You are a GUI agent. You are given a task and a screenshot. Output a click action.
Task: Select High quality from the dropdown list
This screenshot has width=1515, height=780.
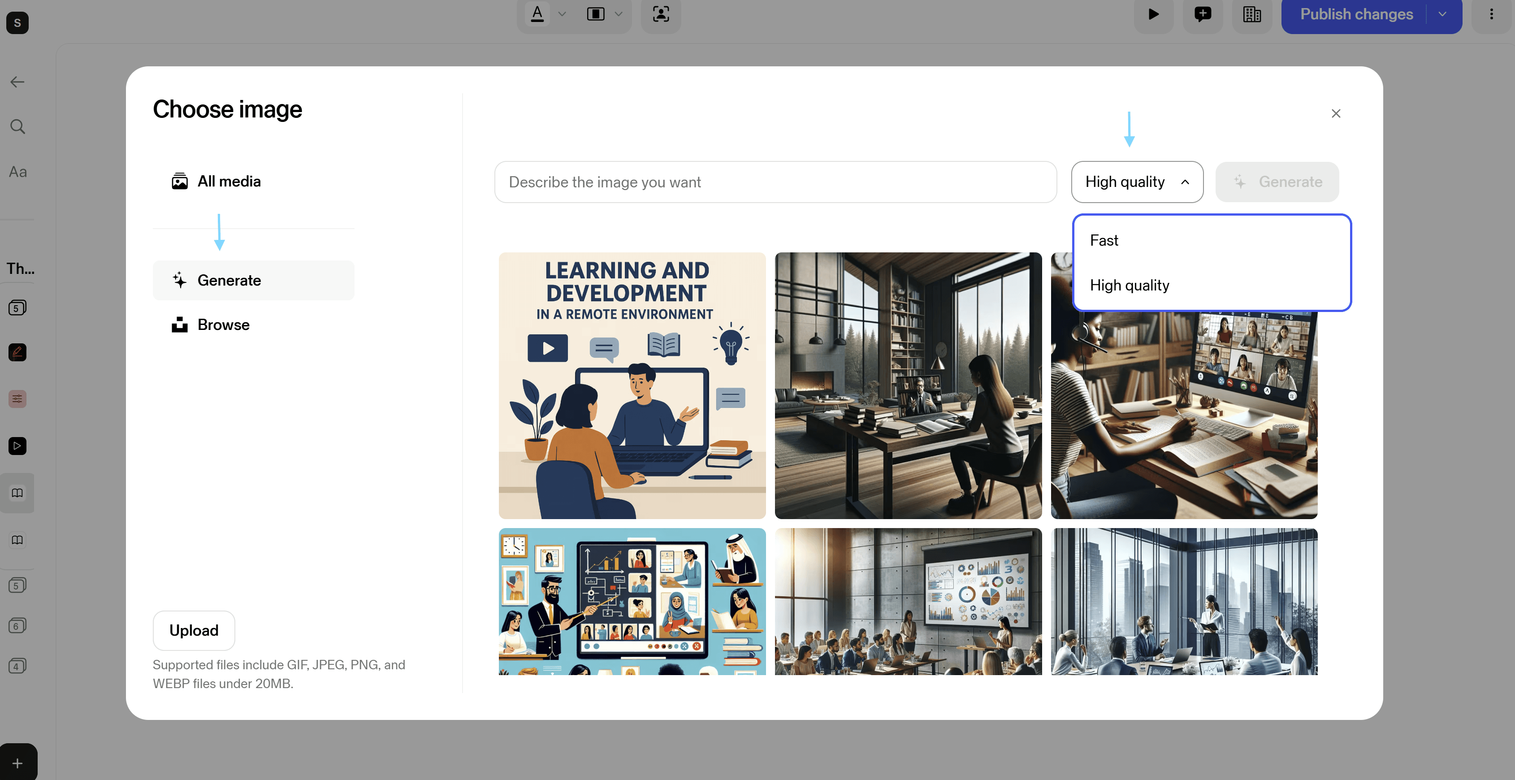tap(1129, 285)
